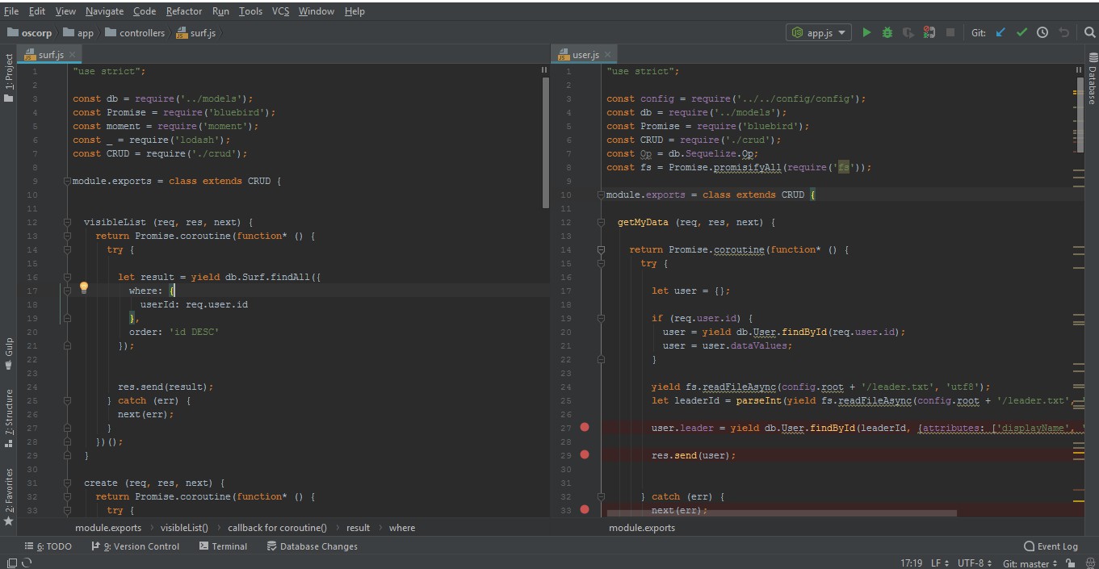
Task: Remove the breakpoint on line 27
Action: coord(585,428)
